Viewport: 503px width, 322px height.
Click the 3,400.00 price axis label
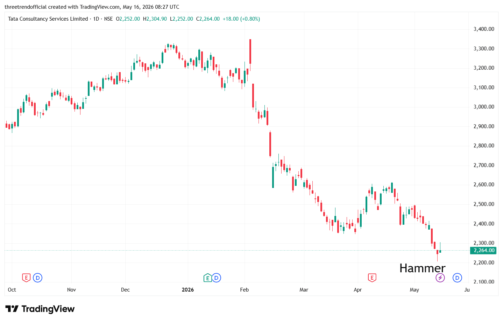pos(484,29)
